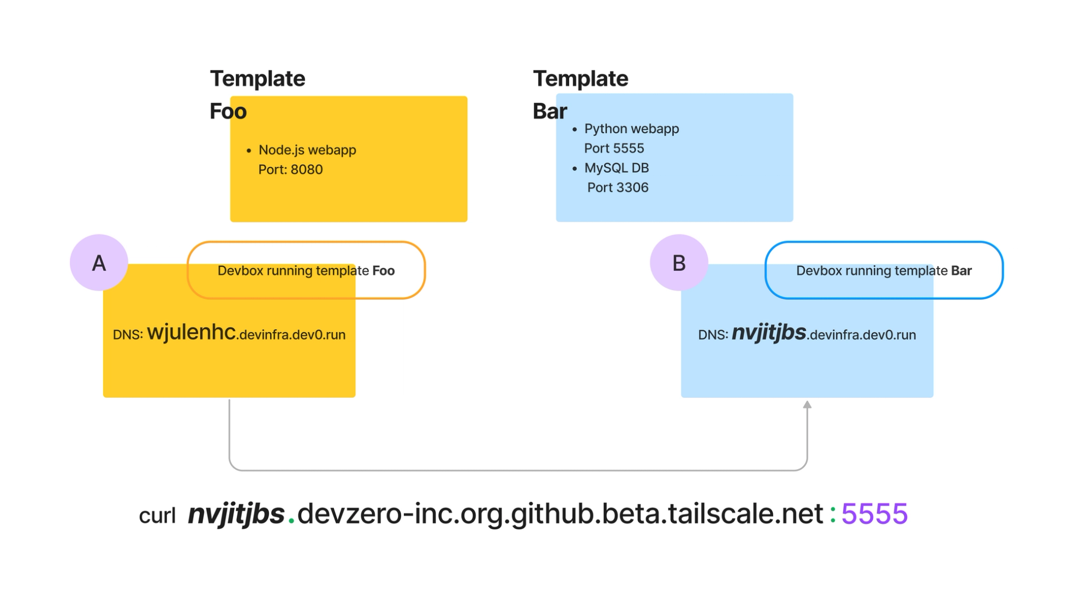Click the purple circle labeled B
1074x599 pixels.
point(678,263)
